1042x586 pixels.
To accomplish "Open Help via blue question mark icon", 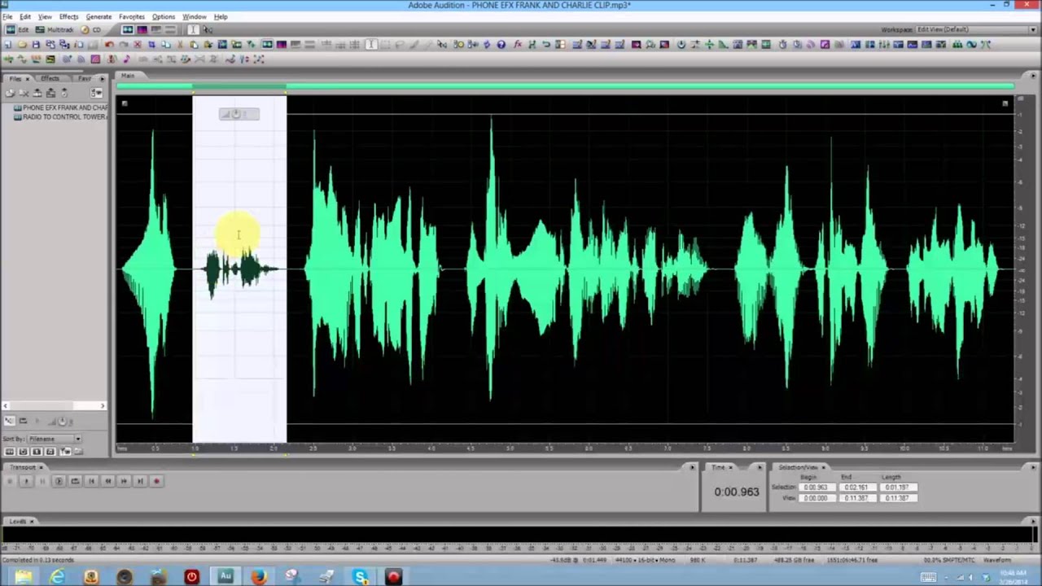I will pos(501,44).
